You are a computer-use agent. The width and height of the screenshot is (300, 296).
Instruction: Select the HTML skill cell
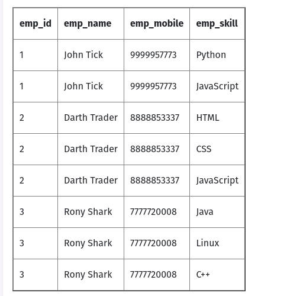(217, 118)
